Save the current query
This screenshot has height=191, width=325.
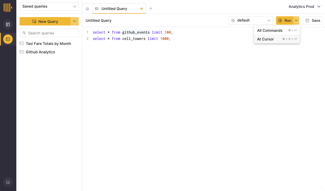pyautogui.click(x=313, y=20)
